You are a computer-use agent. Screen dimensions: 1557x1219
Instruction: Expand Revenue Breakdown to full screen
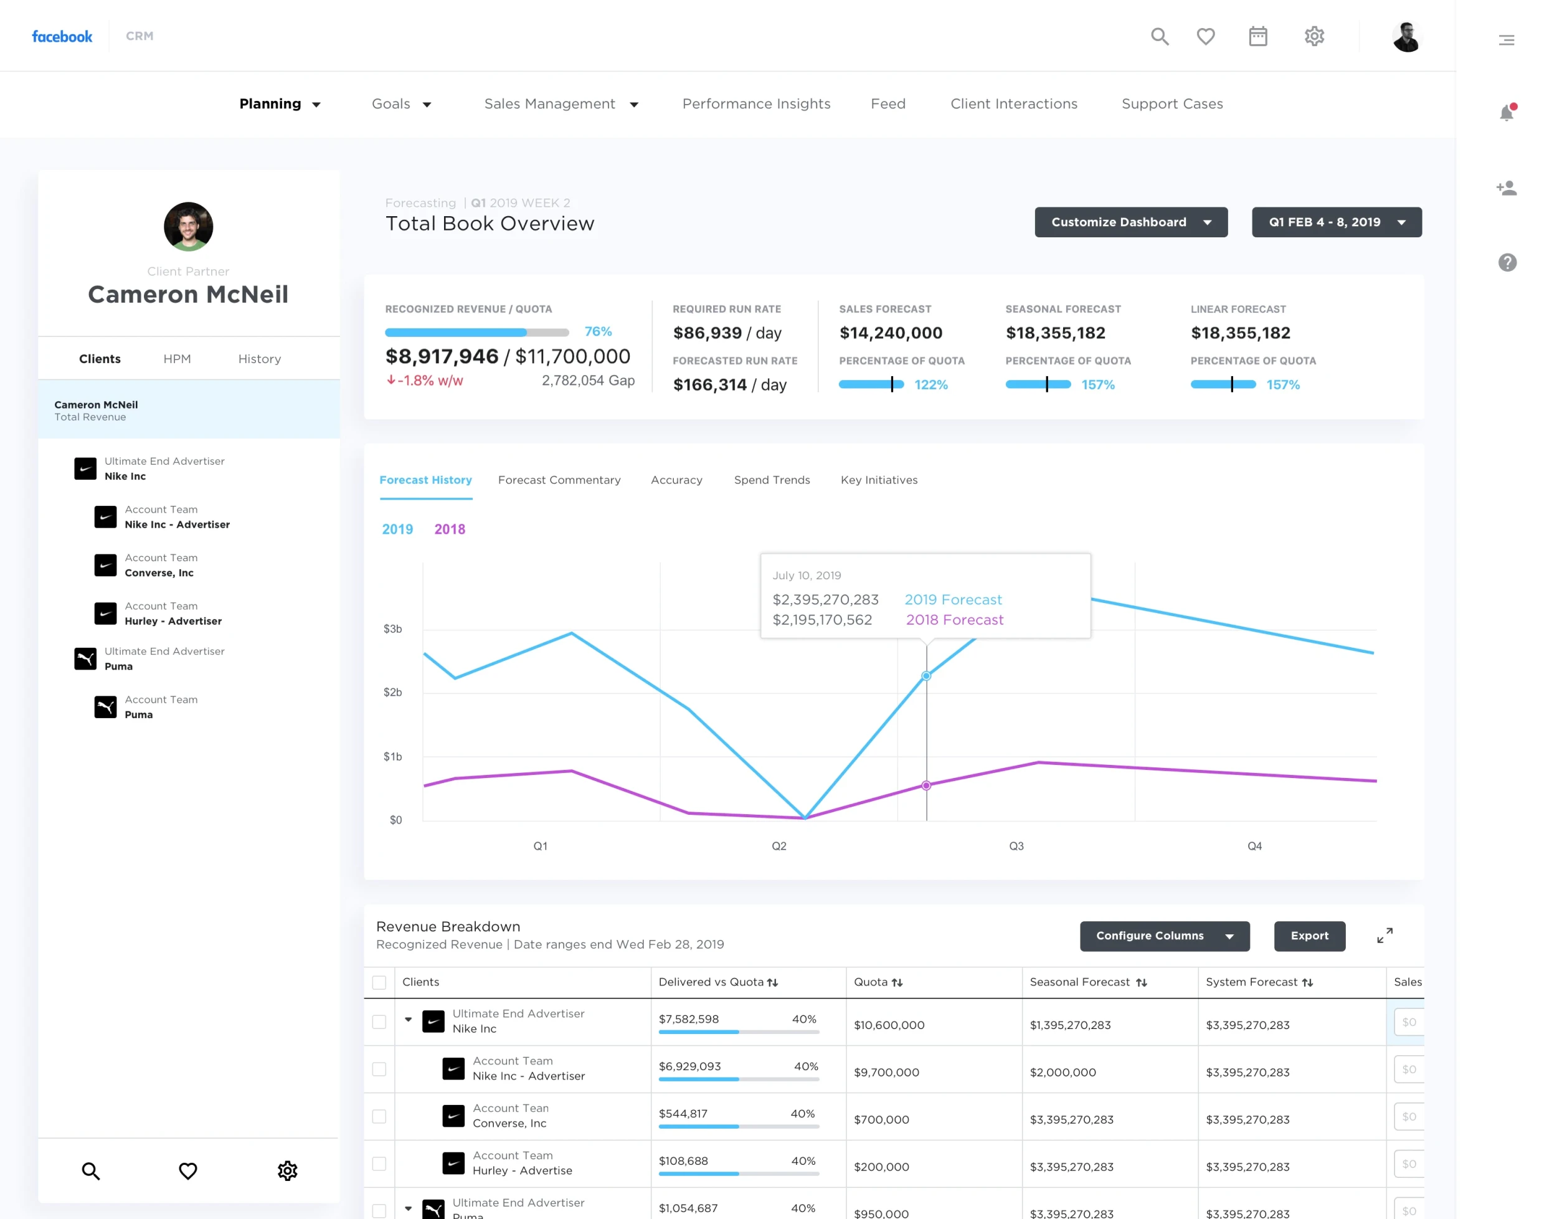click(1384, 936)
